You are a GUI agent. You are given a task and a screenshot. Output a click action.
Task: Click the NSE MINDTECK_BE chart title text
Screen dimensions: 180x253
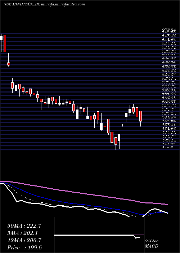pos(44,4)
